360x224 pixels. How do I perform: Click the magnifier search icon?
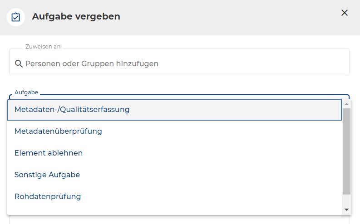[19, 64]
